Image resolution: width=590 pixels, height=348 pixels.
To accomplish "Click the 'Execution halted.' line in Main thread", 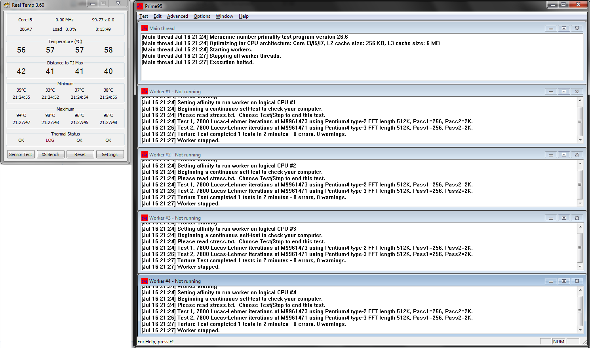I will click(232, 62).
